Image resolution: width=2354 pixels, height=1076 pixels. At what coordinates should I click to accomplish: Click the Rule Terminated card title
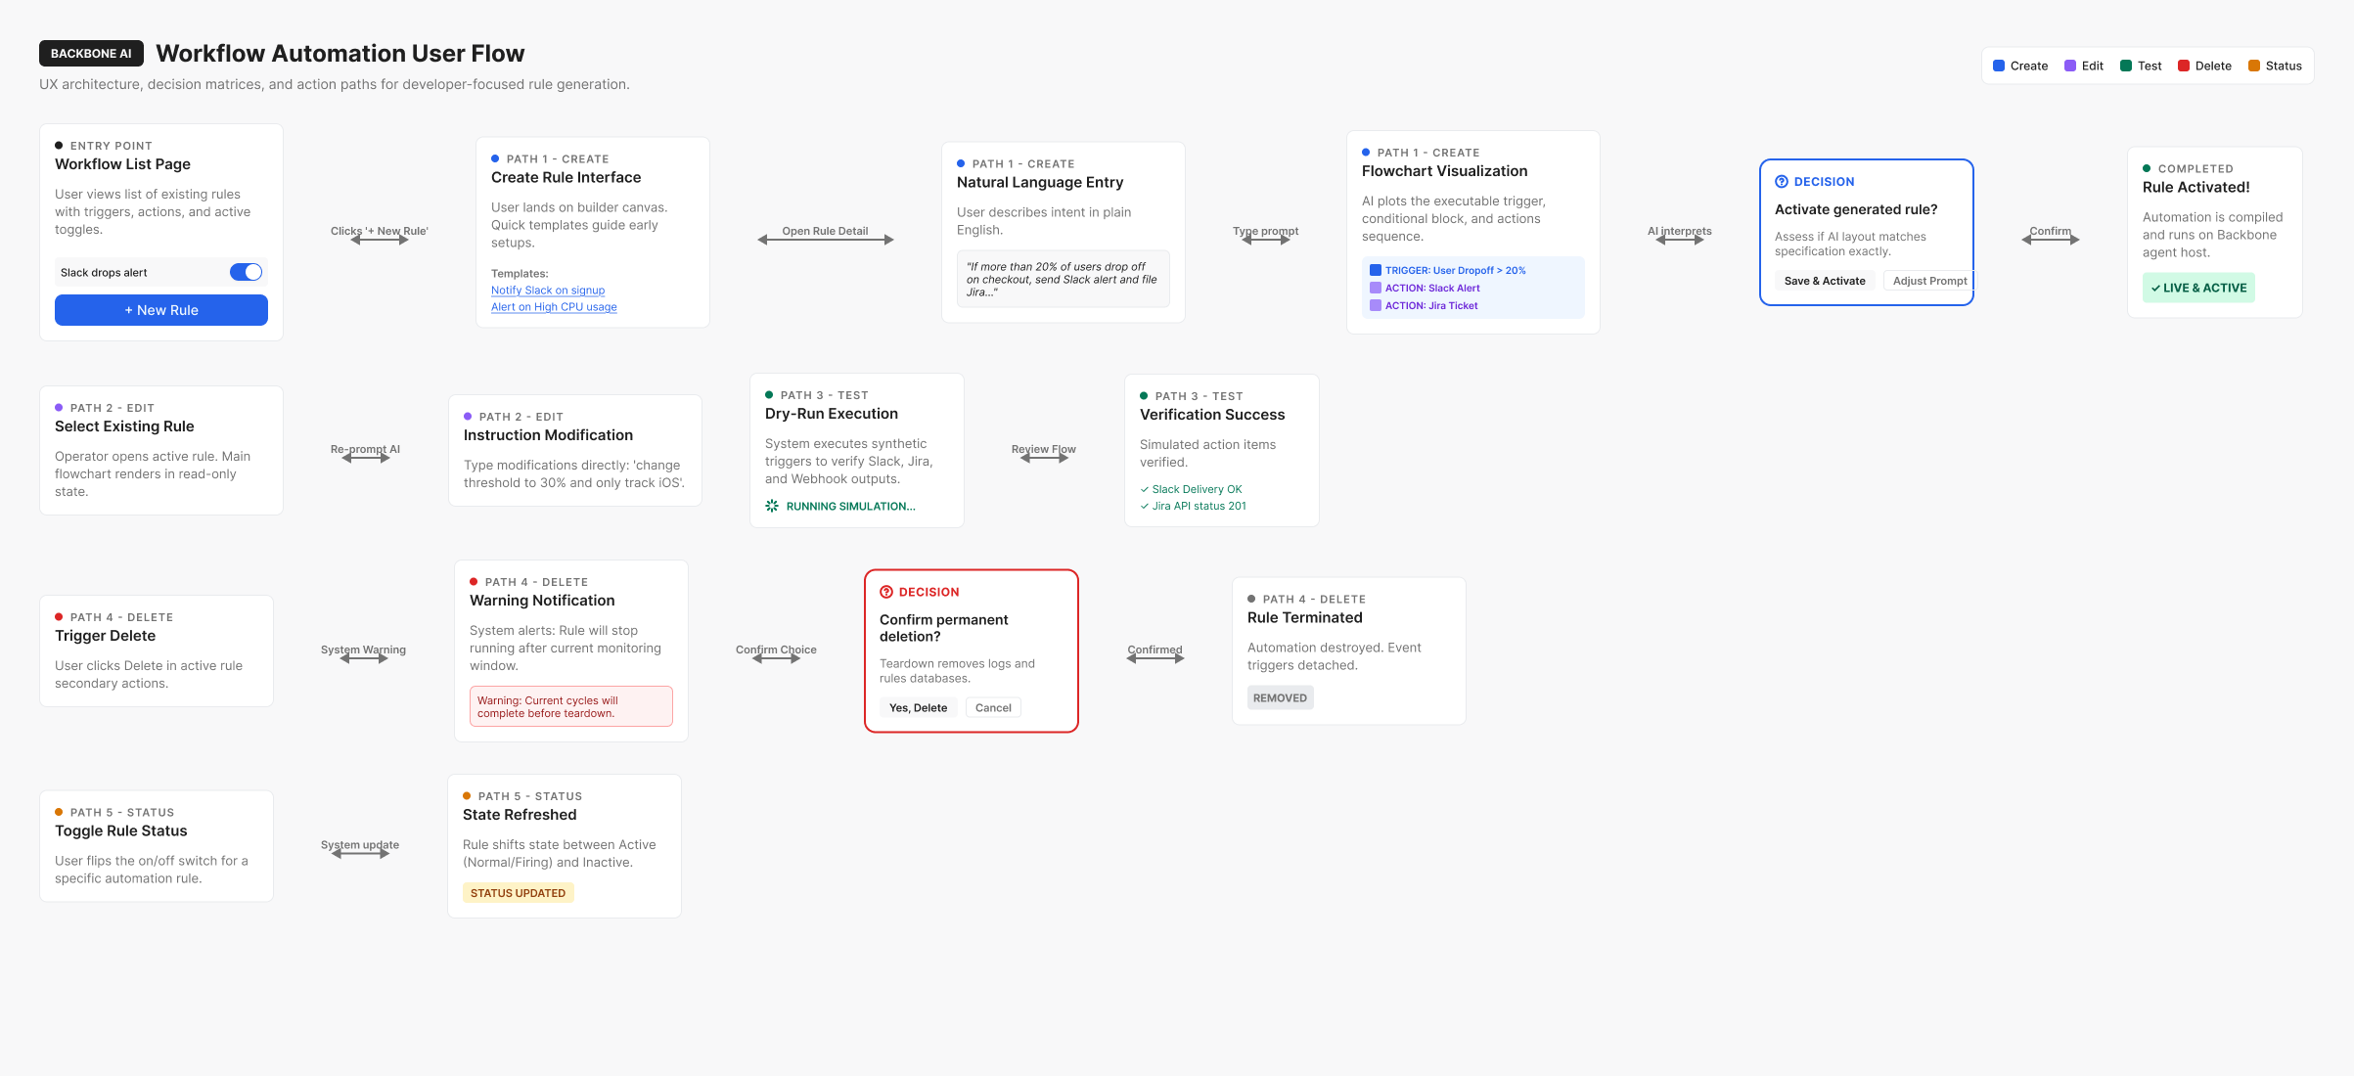[x=1304, y=618]
